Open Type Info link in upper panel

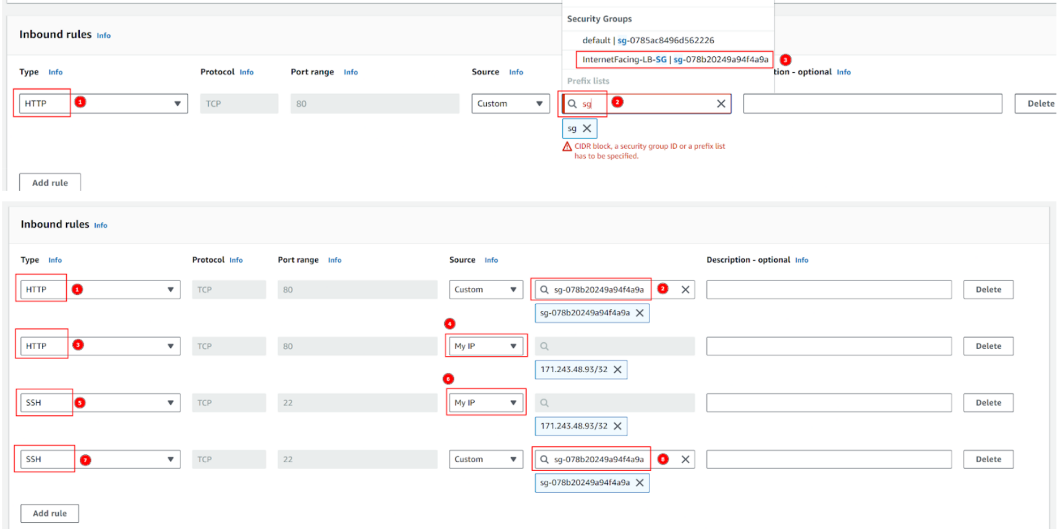[x=56, y=72]
